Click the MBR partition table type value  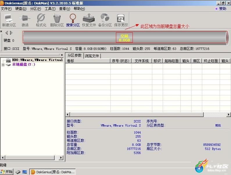point(218,125)
